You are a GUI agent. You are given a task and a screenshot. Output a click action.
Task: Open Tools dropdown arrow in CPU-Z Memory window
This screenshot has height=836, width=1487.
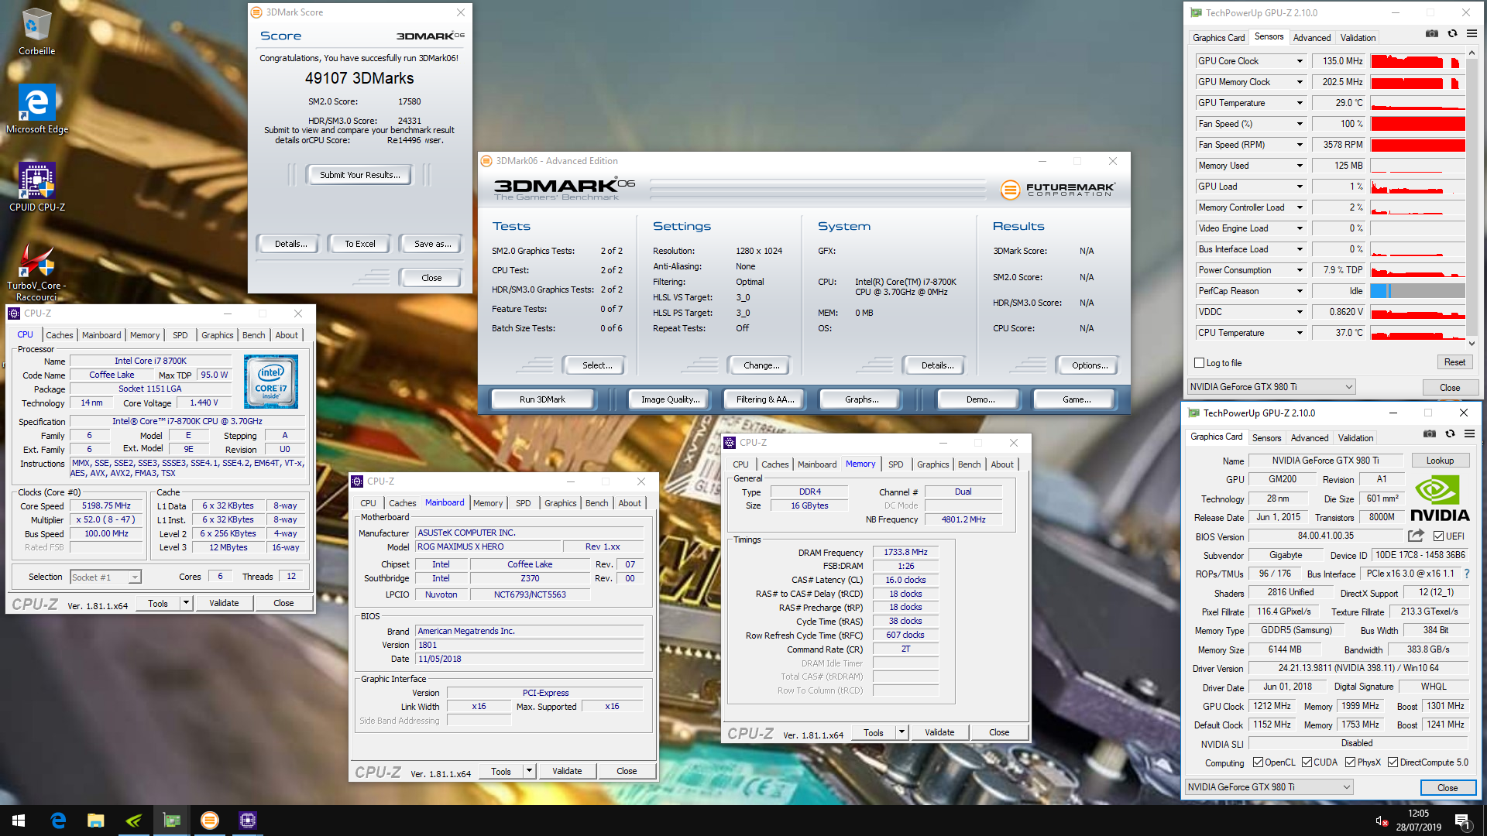(901, 732)
